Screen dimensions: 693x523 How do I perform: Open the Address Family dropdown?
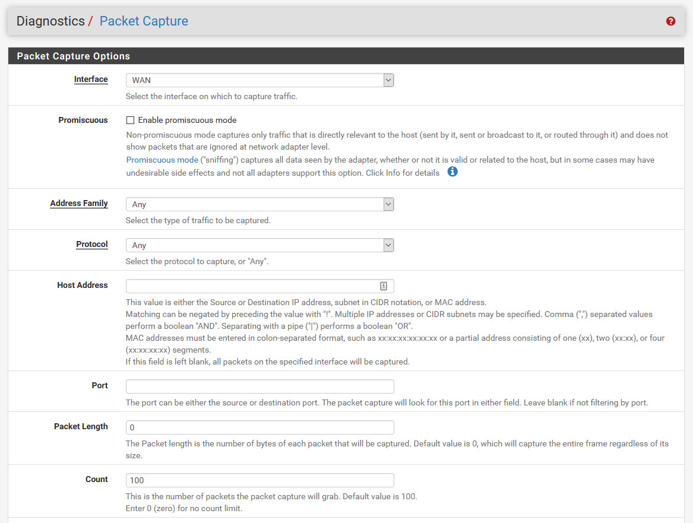260,204
